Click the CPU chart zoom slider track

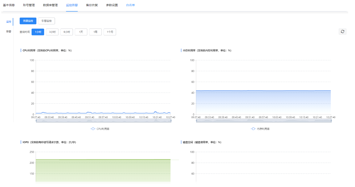(x=103, y=121)
